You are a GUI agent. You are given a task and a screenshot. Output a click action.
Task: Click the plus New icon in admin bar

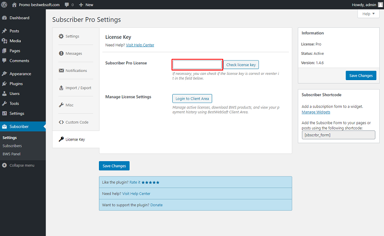coord(81,5)
